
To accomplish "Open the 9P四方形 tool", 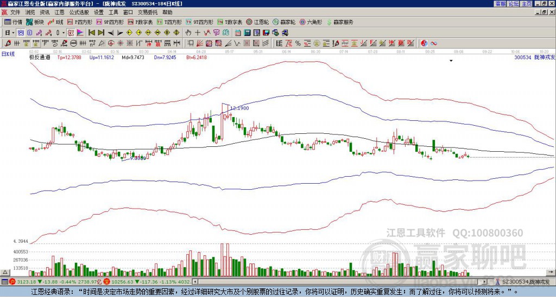I will point(110,22).
